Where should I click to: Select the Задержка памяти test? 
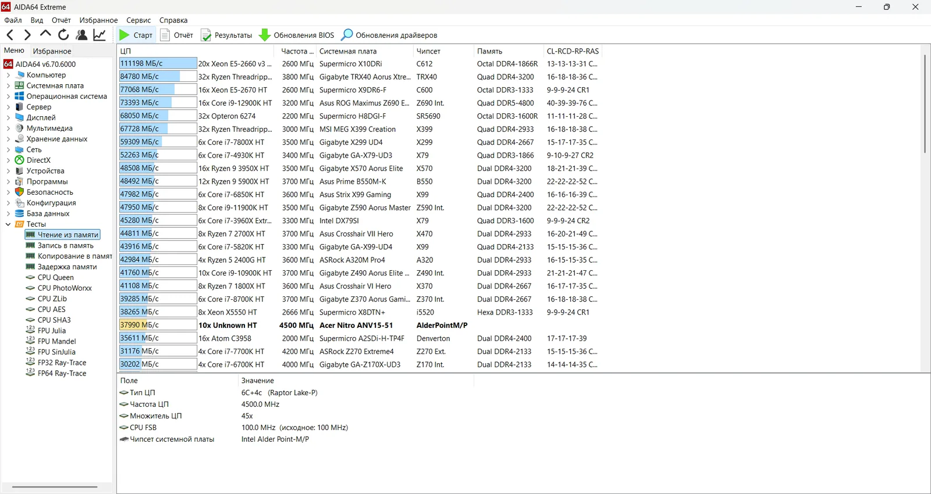tap(67, 267)
